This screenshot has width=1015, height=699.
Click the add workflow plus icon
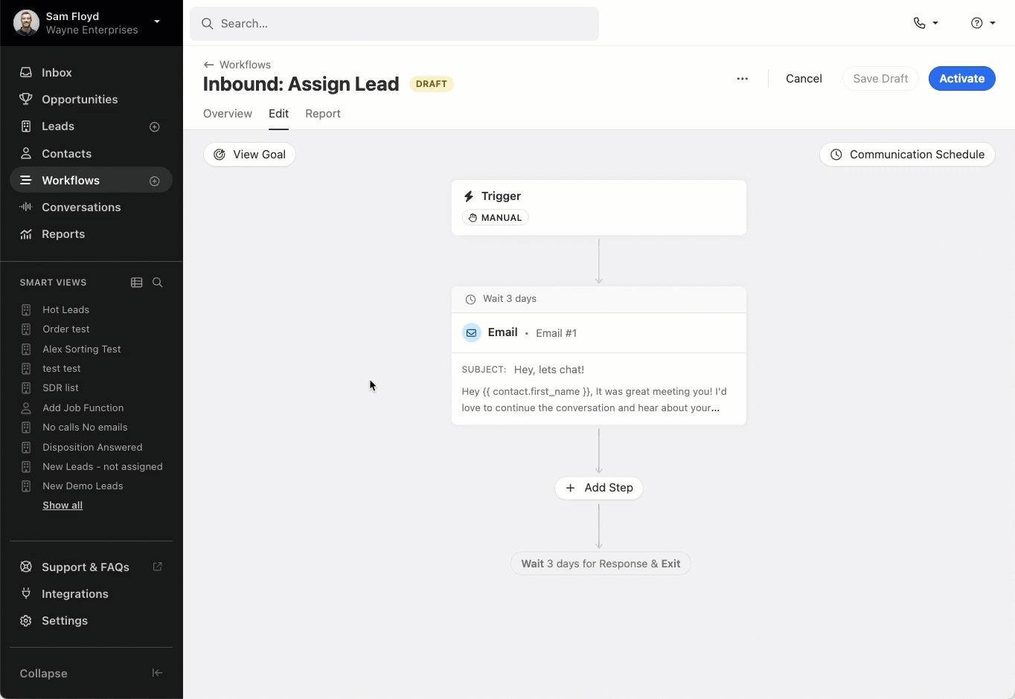(x=155, y=181)
